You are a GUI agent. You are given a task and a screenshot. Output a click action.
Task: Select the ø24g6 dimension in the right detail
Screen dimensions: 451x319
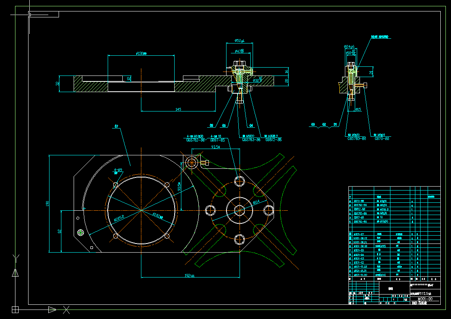tap(349, 47)
